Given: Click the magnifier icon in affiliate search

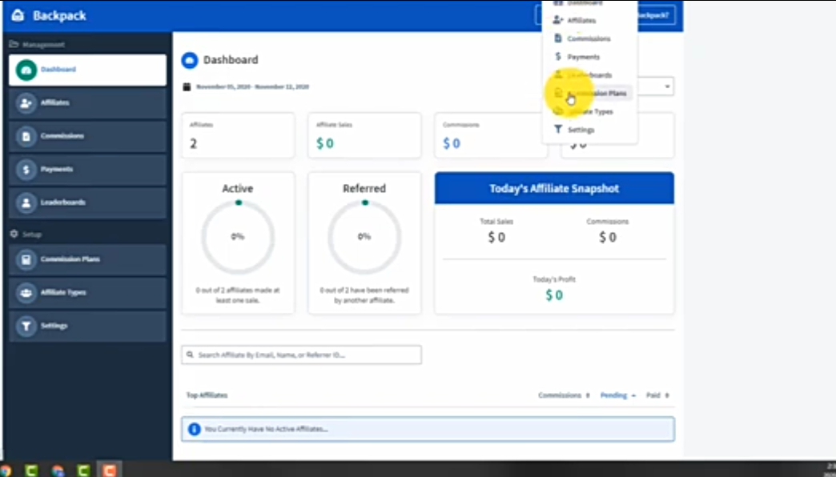Looking at the screenshot, I should (x=190, y=355).
